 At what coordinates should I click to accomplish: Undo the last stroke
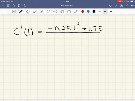tap(110, 6)
